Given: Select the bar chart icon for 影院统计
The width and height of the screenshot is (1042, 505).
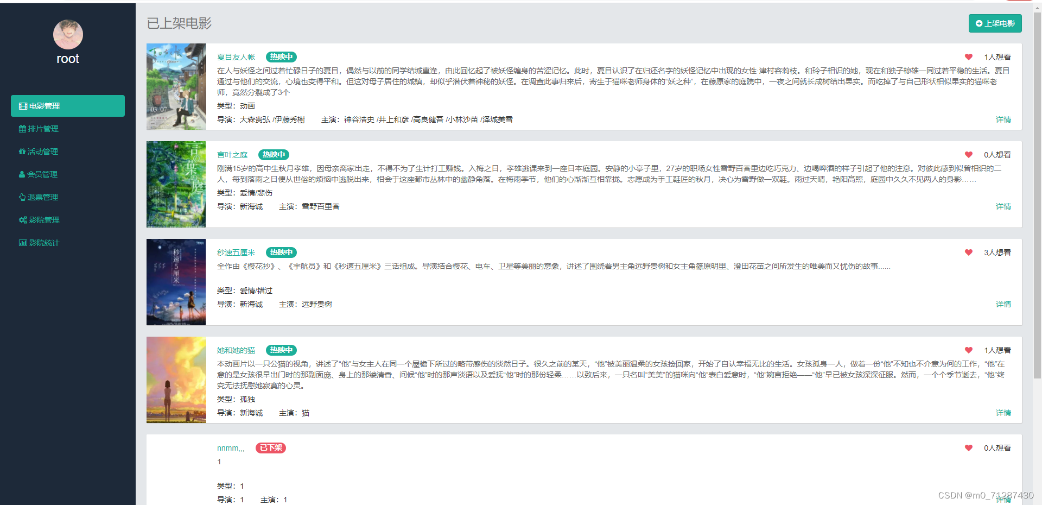Looking at the screenshot, I should [x=22, y=243].
